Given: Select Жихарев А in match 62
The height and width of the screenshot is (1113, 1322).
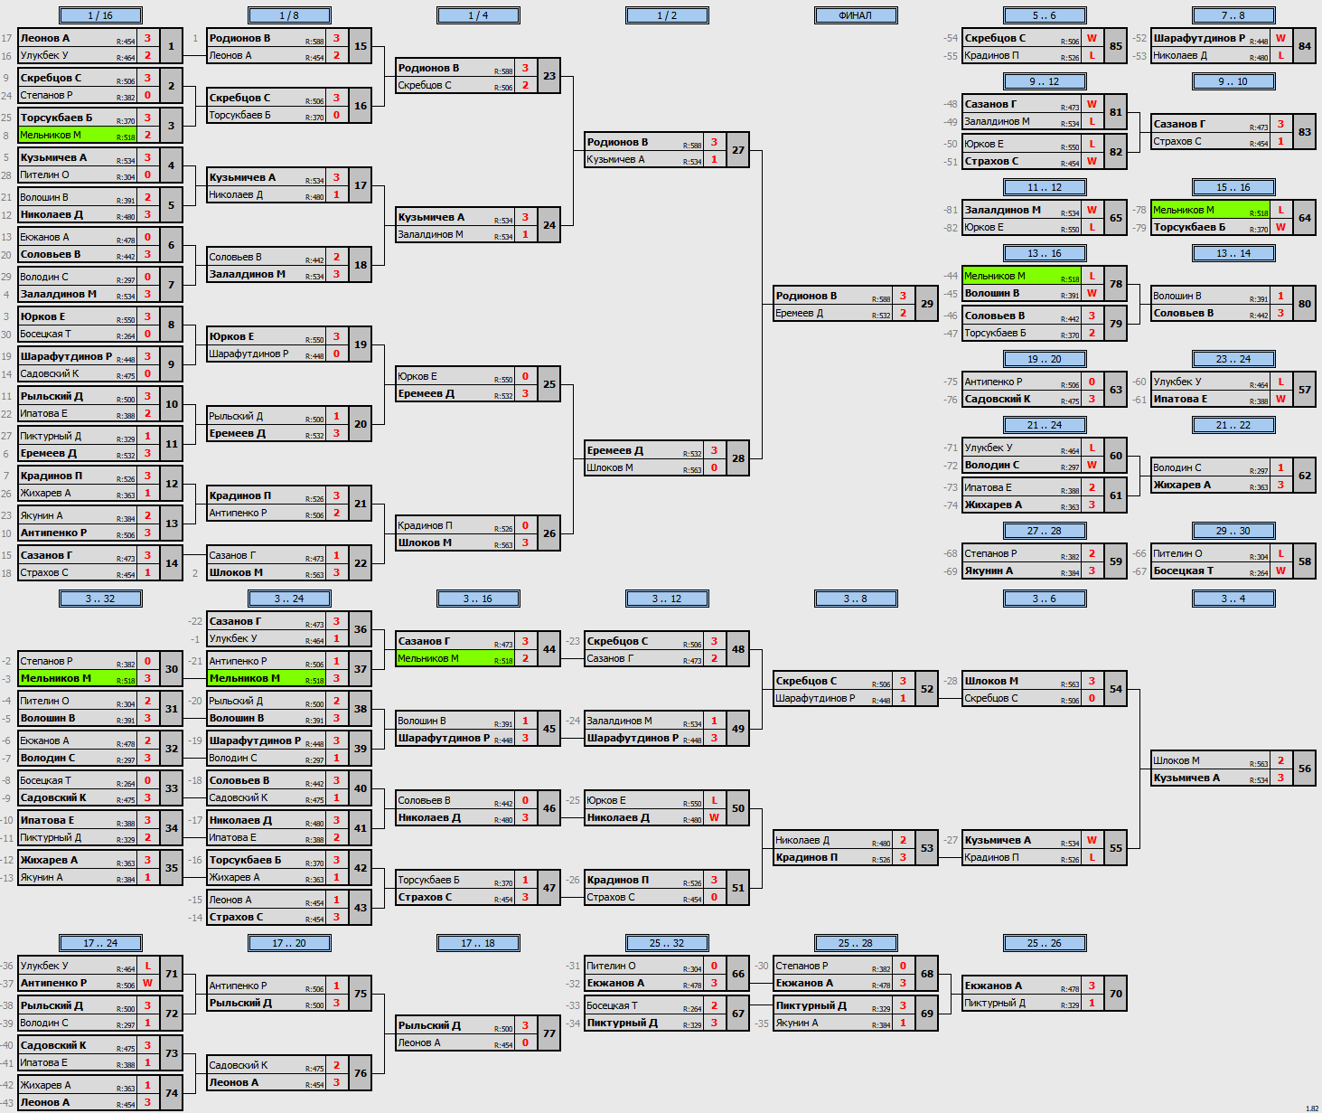Looking at the screenshot, I should [x=1210, y=485].
